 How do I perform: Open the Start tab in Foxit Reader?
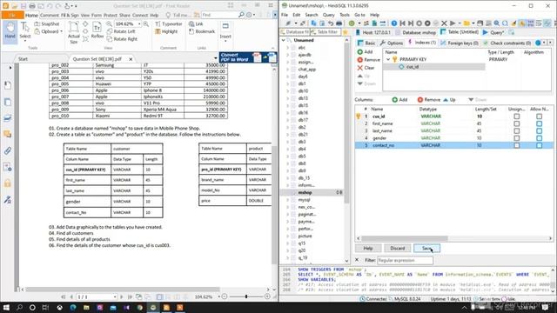click(x=23, y=59)
